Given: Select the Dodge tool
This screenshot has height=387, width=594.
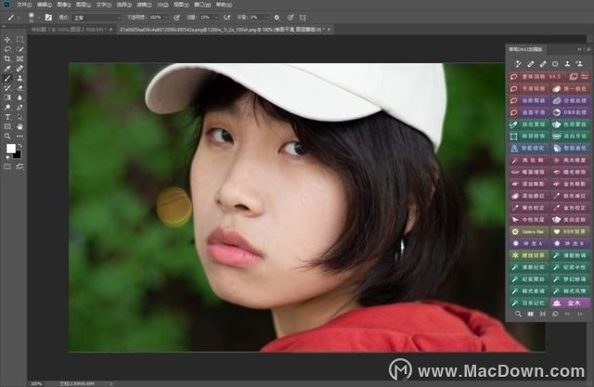Looking at the screenshot, I should [x=7, y=108].
